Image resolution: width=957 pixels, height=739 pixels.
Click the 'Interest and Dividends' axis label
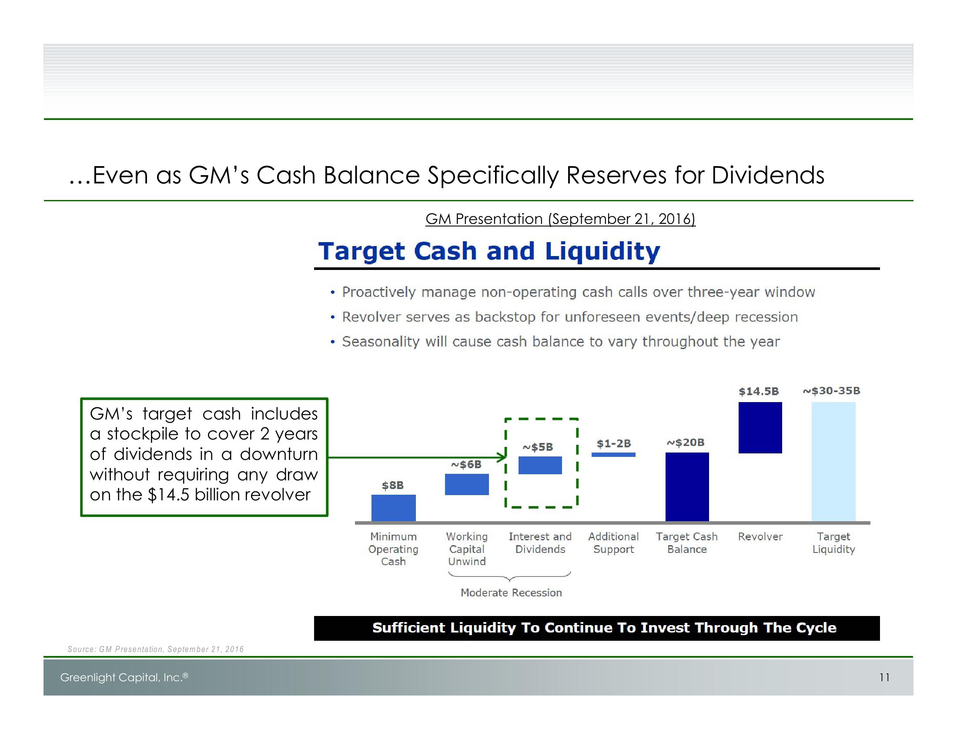click(540, 543)
